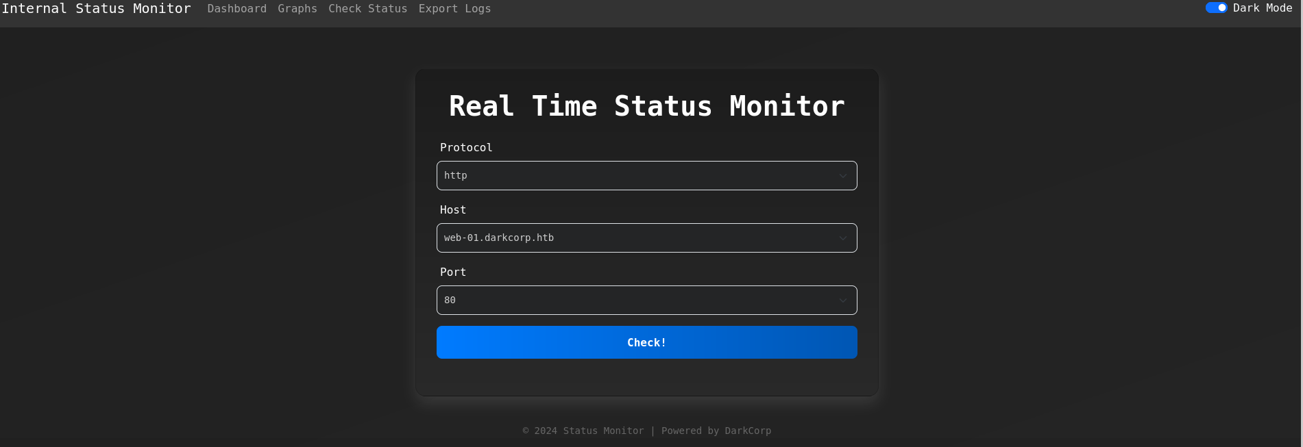
Task: Open the Graphs nav item
Action: coord(297,9)
